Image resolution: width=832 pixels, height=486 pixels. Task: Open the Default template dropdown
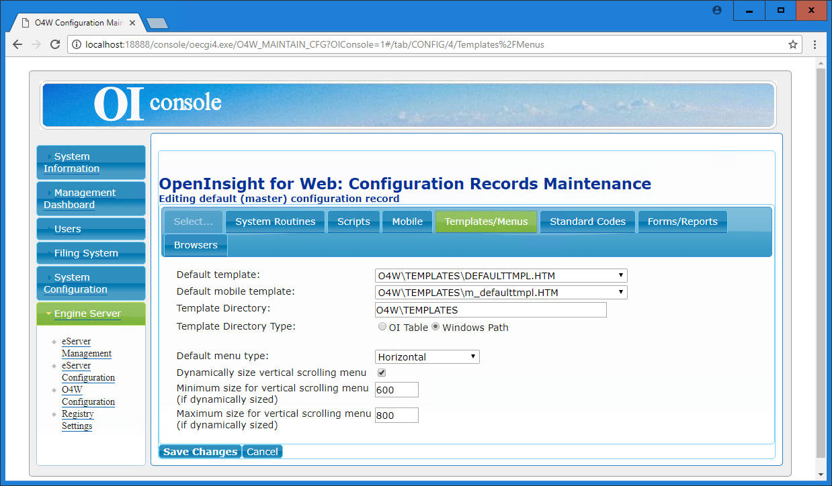pyautogui.click(x=501, y=275)
